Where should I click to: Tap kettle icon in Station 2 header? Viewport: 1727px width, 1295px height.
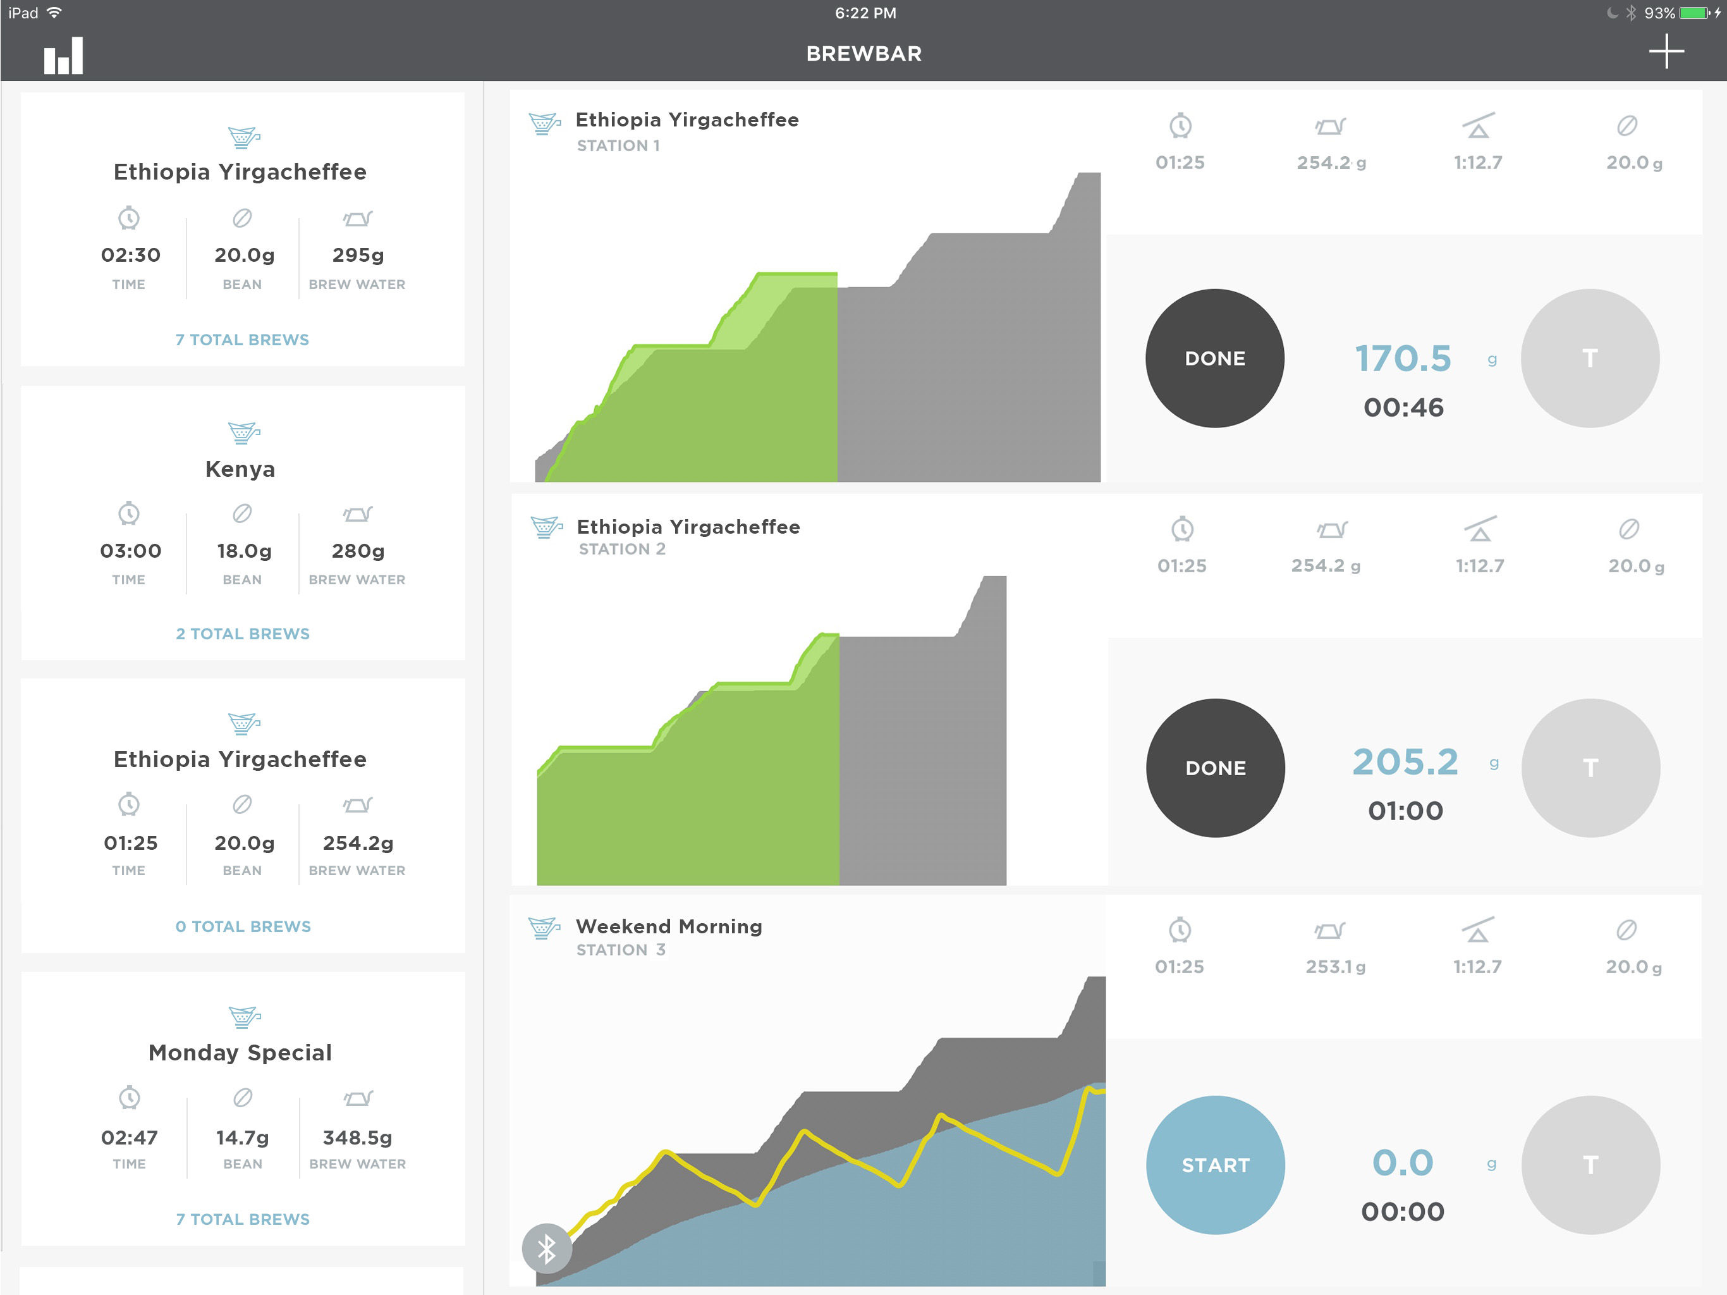tap(1332, 529)
